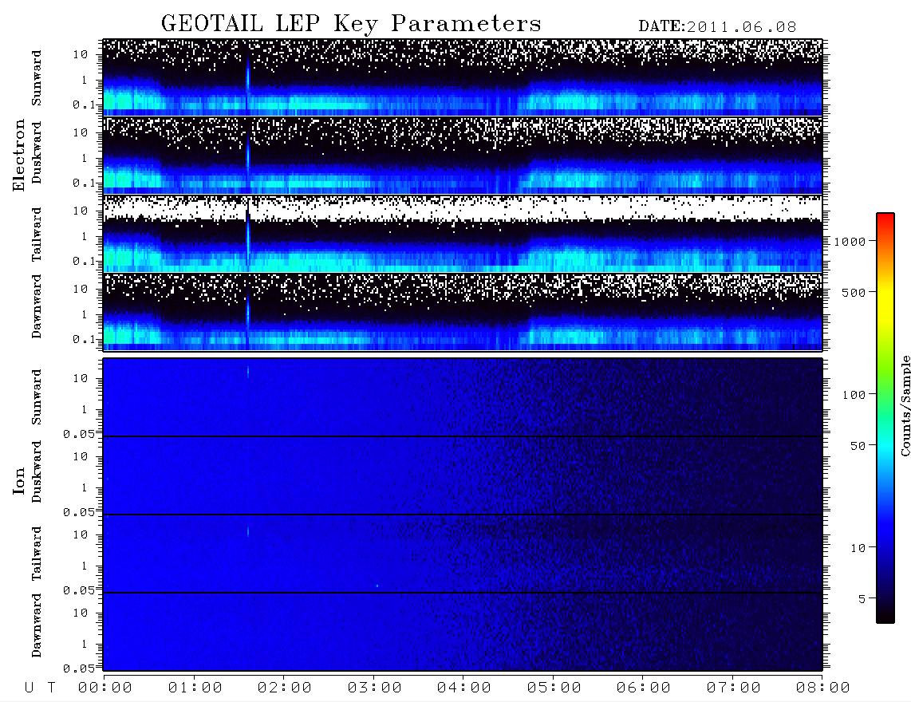Click the Ion Dawnward spectrogram panel

463,632
